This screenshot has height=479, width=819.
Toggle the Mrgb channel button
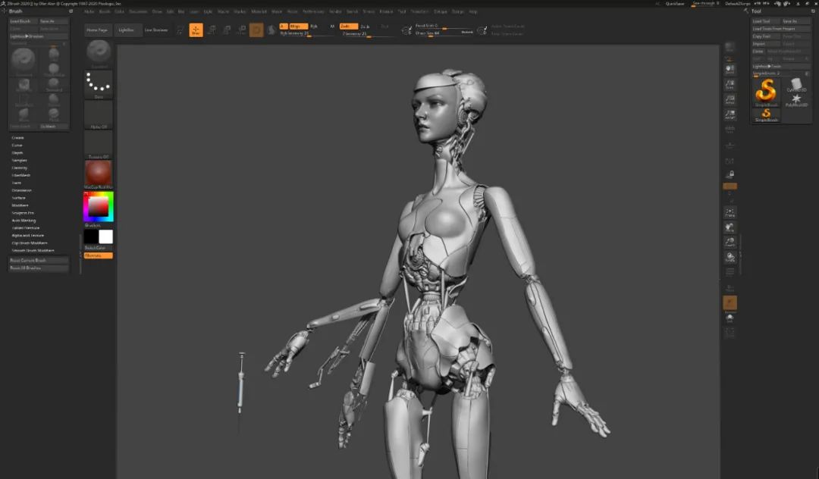coord(297,26)
